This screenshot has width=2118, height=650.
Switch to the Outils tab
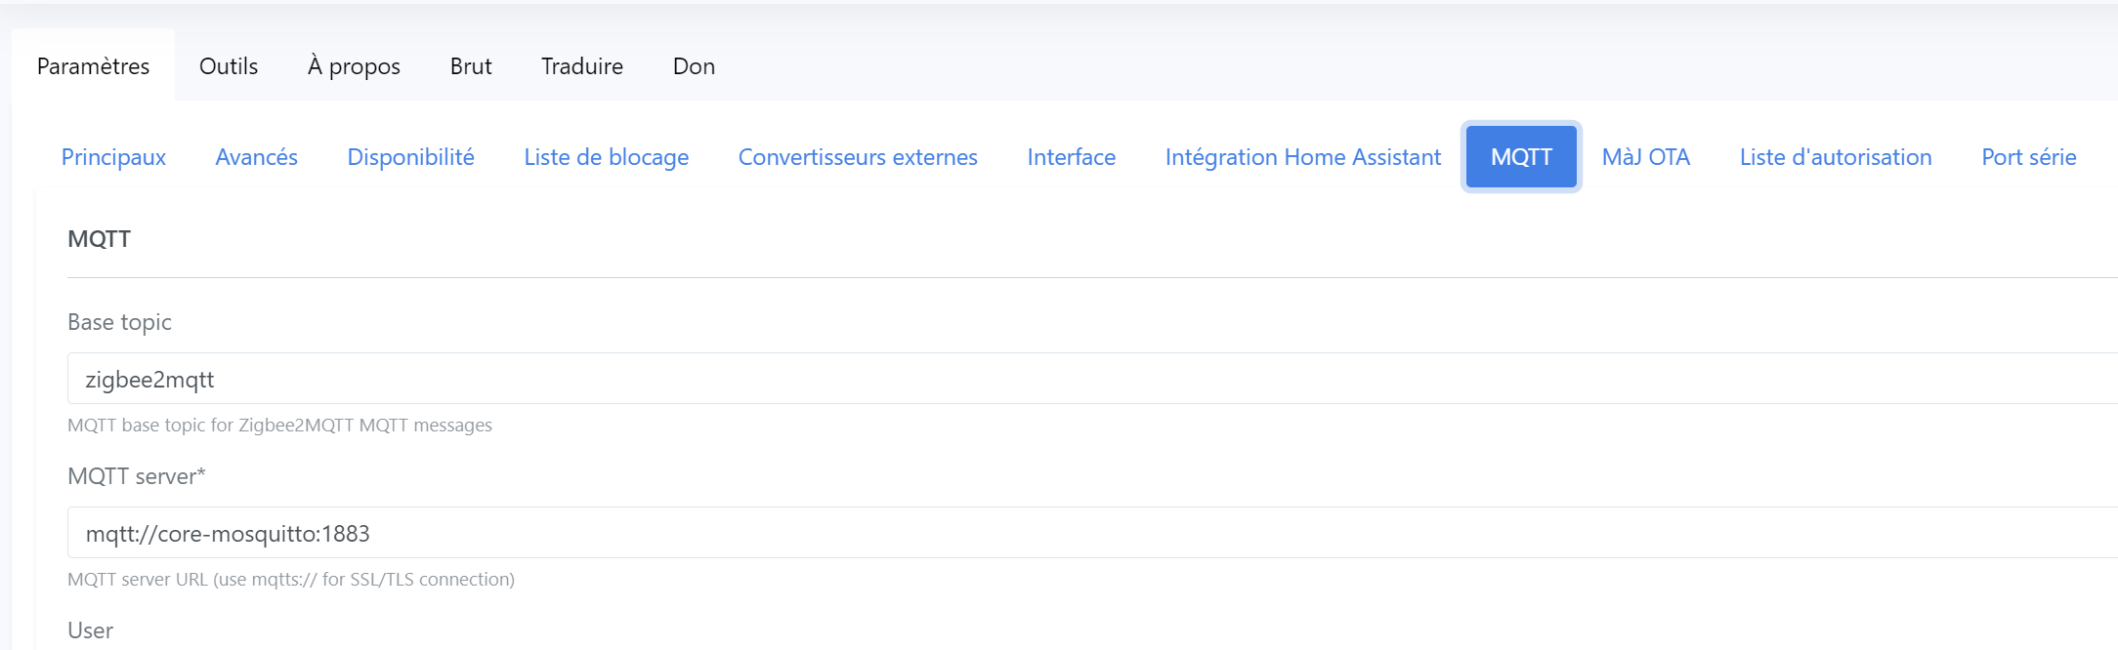(x=229, y=65)
